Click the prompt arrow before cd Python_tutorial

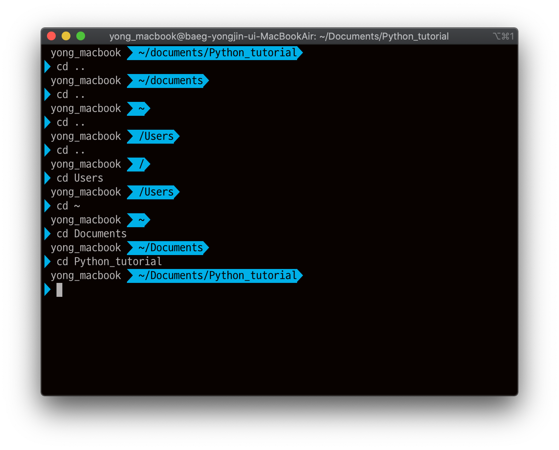48,261
